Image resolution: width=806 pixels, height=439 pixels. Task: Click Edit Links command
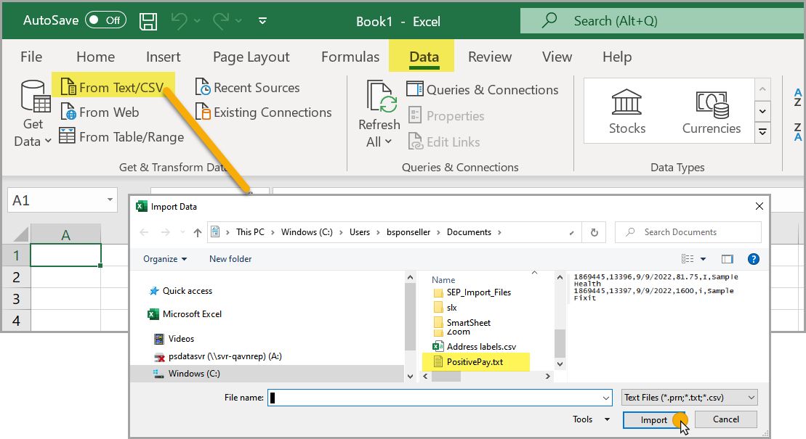(x=444, y=141)
